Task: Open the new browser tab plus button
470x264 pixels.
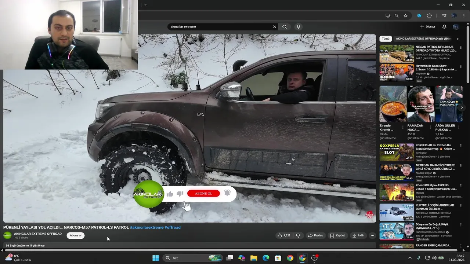Action: click(x=146, y=5)
